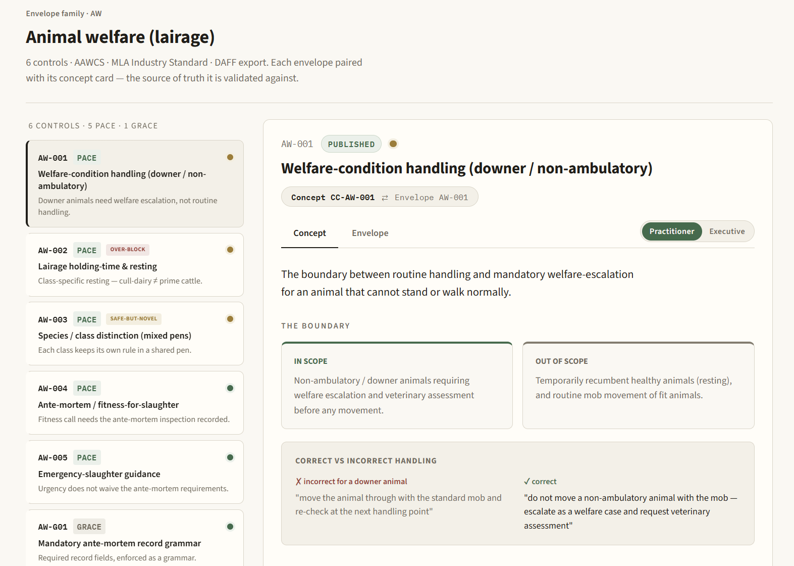Click the PACE tag on AW-004 card

[87, 388]
